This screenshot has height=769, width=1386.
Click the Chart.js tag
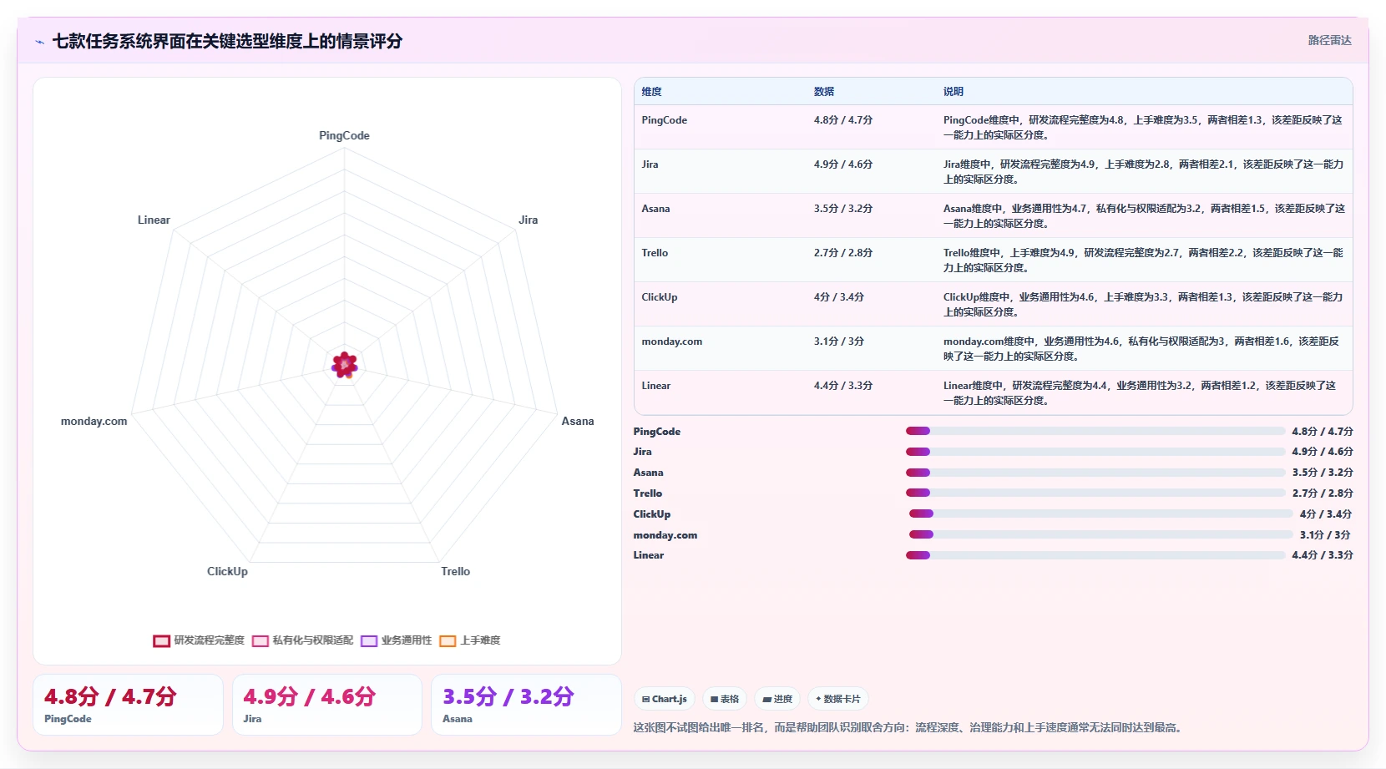click(664, 699)
